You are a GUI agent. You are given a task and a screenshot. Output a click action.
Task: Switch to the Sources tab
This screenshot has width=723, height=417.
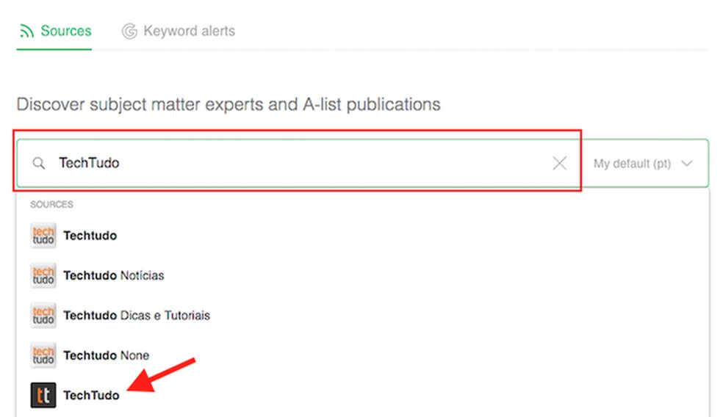point(65,32)
